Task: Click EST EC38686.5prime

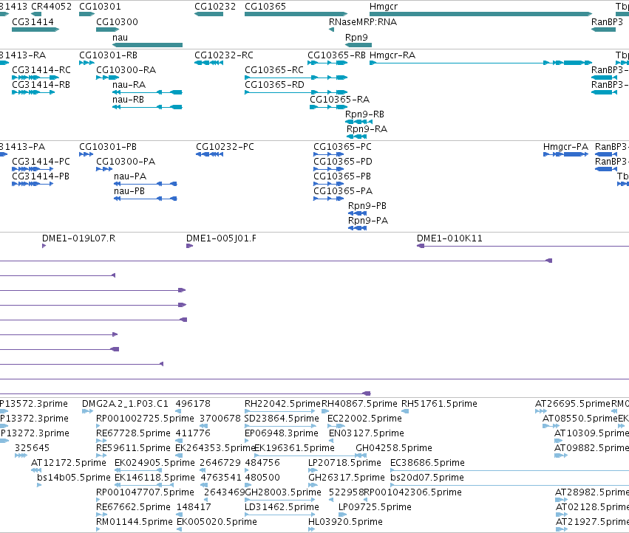Action: pyautogui.click(x=427, y=463)
